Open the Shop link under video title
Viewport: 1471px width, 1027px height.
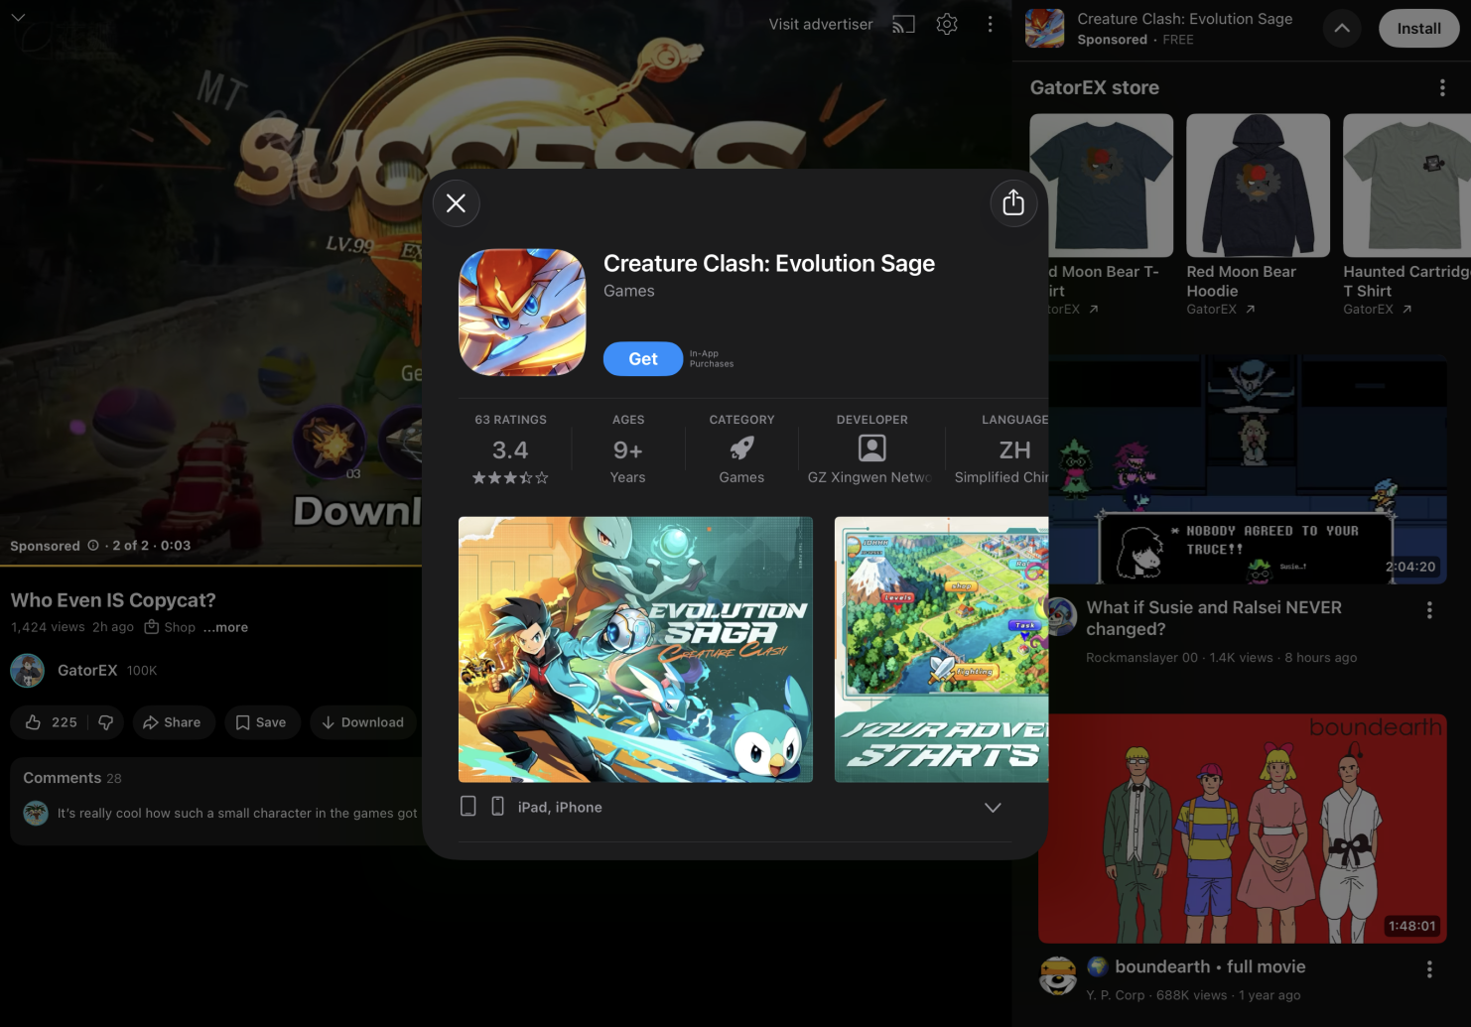(x=171, y=627)
